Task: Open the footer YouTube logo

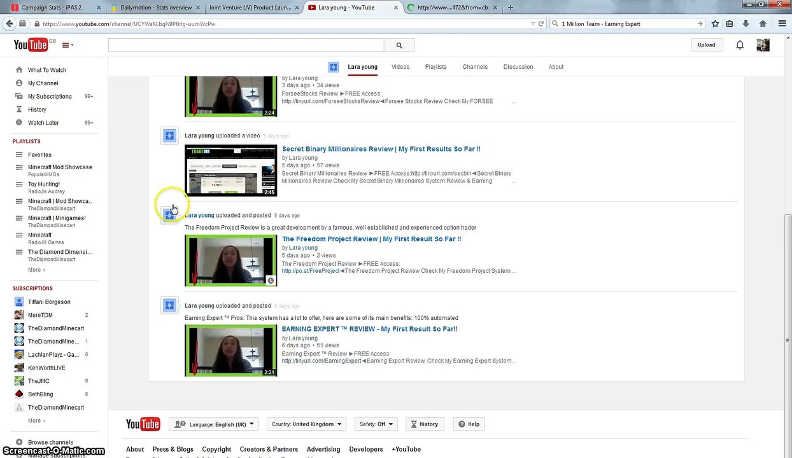Action: tap(143, 424)
